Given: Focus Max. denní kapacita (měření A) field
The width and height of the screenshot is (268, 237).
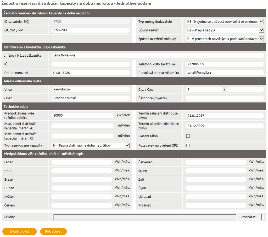Looking at the screenshot, I should 82,126.
